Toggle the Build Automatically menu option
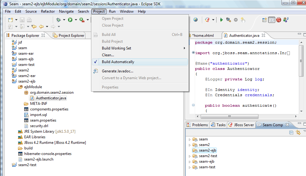 (118, 62)
